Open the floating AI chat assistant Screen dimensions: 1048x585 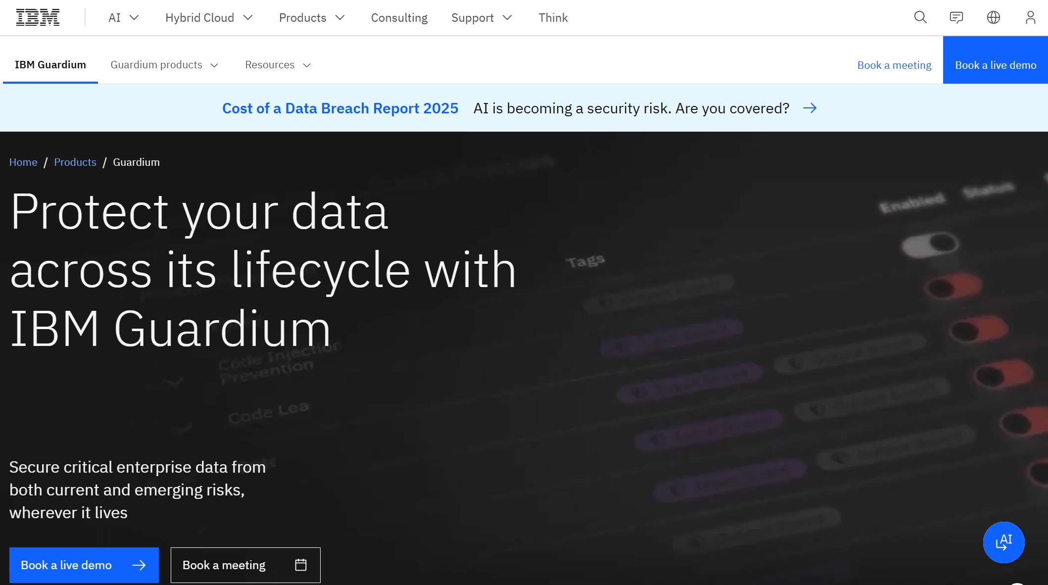(1003, 542)
